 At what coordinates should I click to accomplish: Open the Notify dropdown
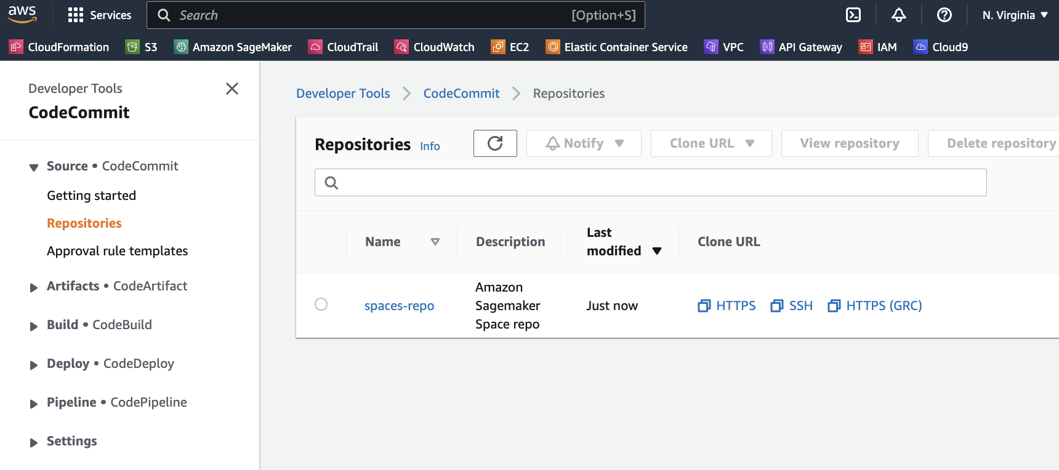[x=584, y=143]
